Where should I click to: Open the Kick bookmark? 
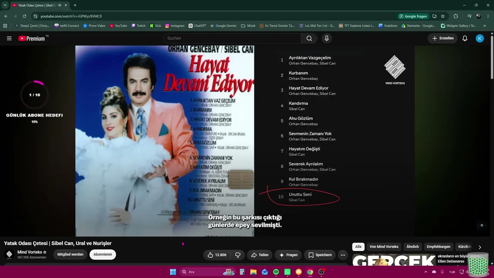[155, 26]
